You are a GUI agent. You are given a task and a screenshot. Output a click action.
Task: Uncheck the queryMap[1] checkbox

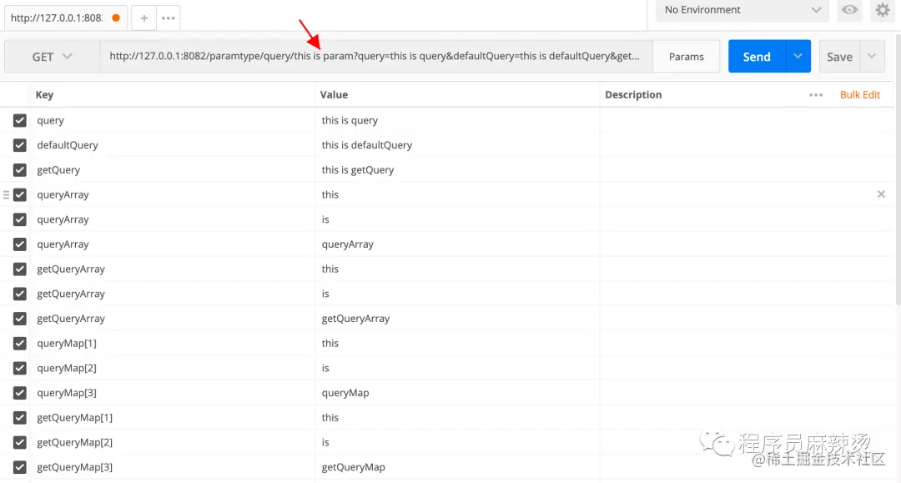click(x=19, y=343)
